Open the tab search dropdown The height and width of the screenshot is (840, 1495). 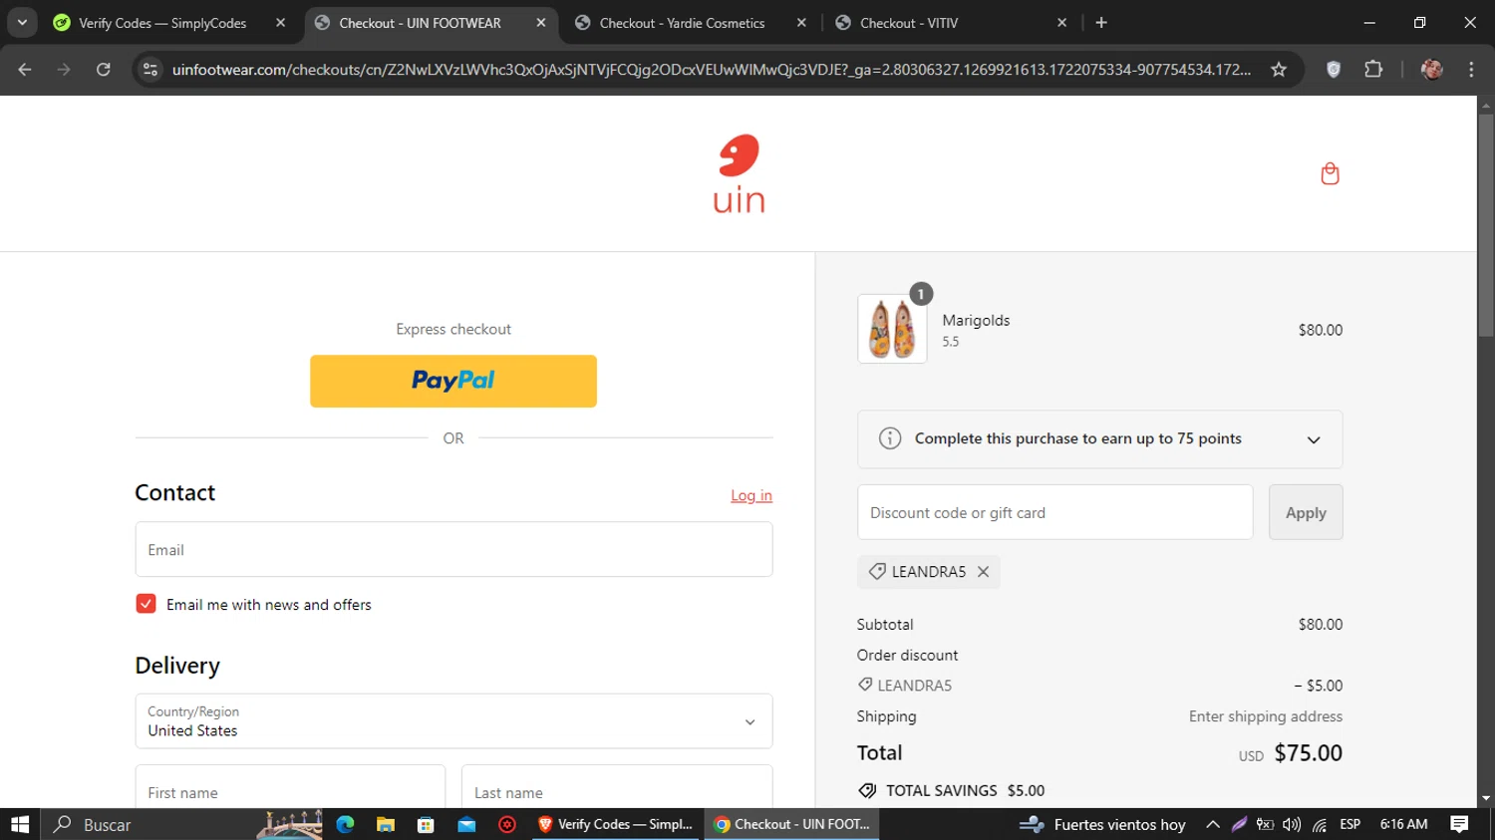[x=22, y=22]
